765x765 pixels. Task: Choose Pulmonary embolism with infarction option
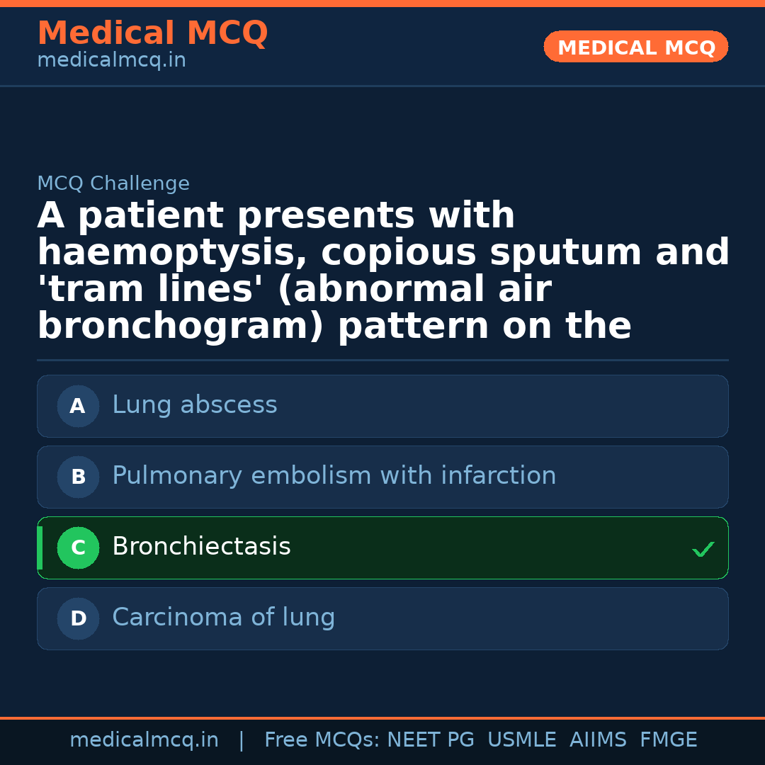[x=334, y=476]
